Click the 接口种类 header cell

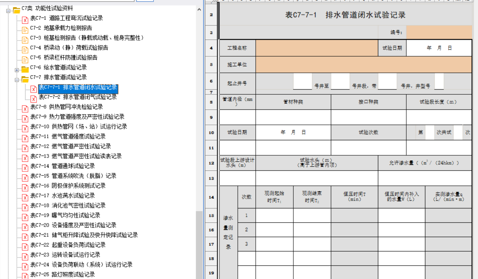[x=369, y=102]
